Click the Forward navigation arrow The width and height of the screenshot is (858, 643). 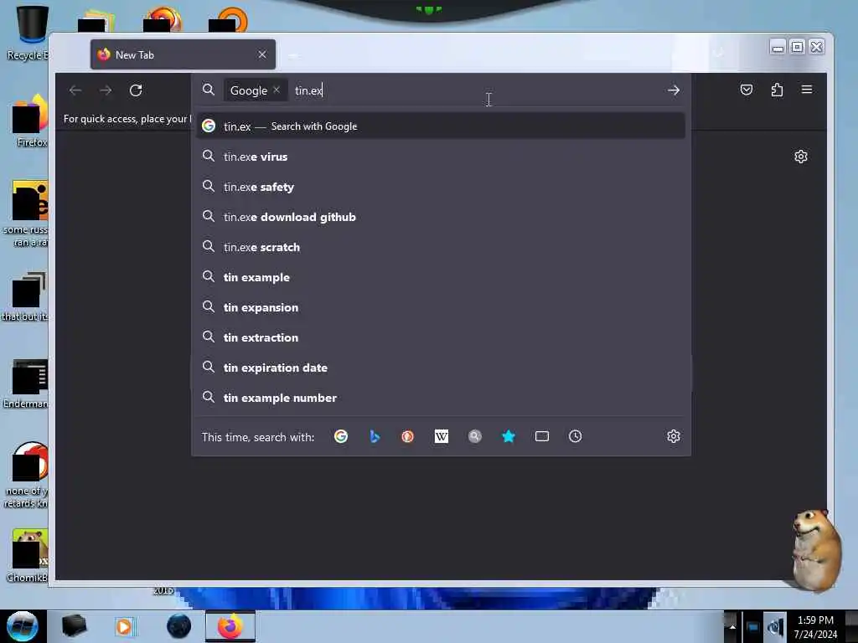(x=106, y=90)
